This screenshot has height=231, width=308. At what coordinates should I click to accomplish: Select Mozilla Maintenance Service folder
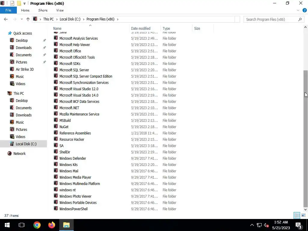coord(79,114)
